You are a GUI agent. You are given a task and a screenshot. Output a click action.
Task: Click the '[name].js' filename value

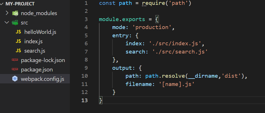(x=177, y=84)
